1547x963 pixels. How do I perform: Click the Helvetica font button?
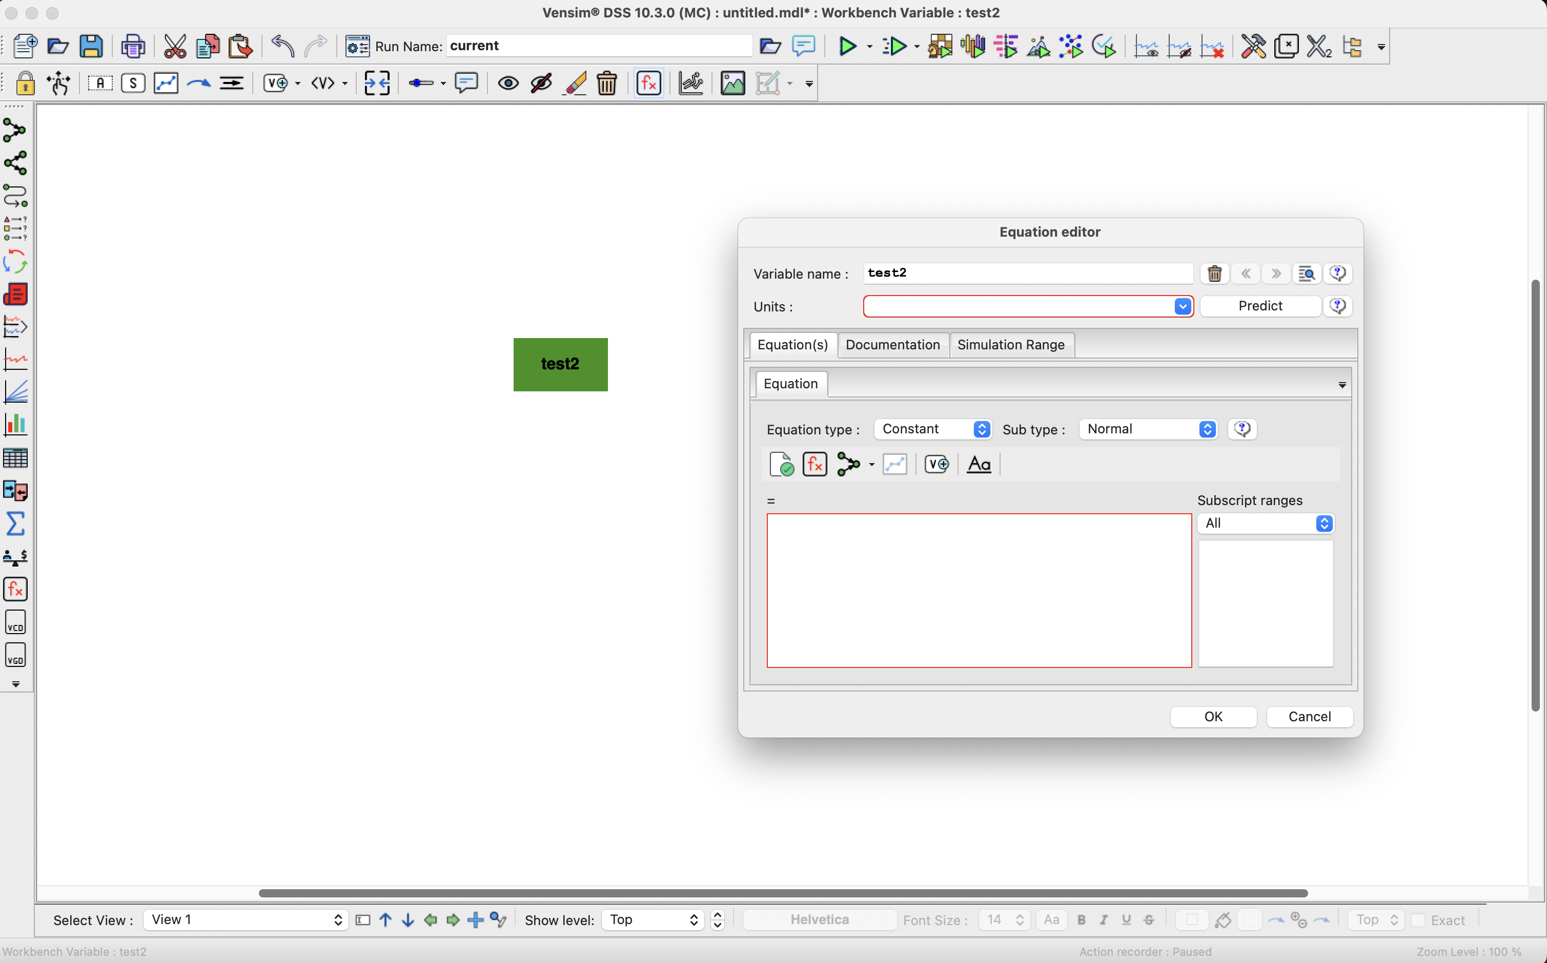(819, 919)
